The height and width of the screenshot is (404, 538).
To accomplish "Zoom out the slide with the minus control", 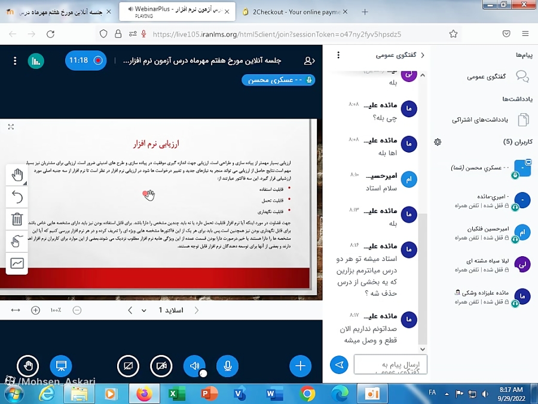I will pos(77,310).
